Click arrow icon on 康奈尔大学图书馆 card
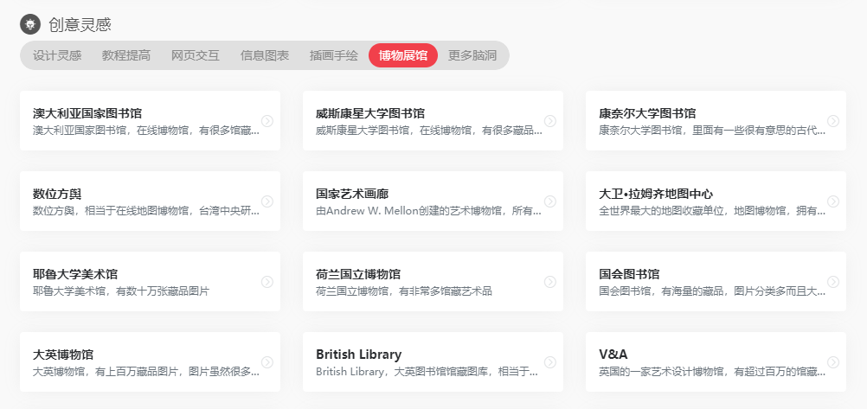This screenshot has height=409, width=867. pos(833,121)
